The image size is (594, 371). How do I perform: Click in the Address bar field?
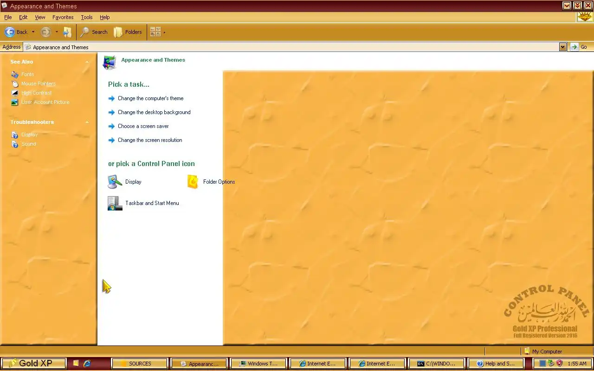tap(291, 47)
